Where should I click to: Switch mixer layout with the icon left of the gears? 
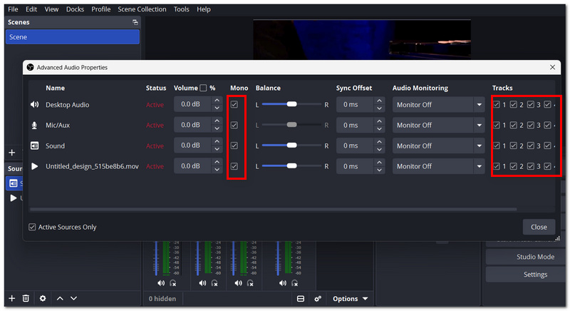(301, 299)
